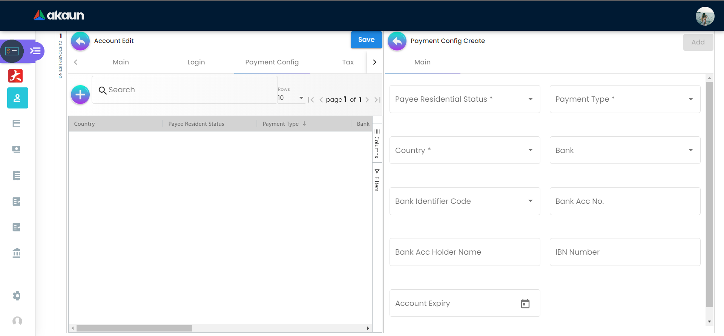
Task: Open the bank icon in left sidebar
Action: (x=17, y=253)
